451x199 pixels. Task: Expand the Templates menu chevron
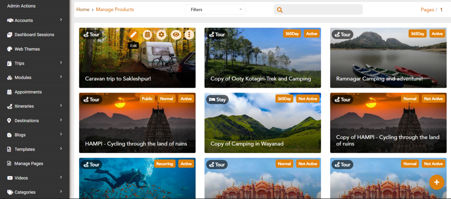(x=61, y=148)
